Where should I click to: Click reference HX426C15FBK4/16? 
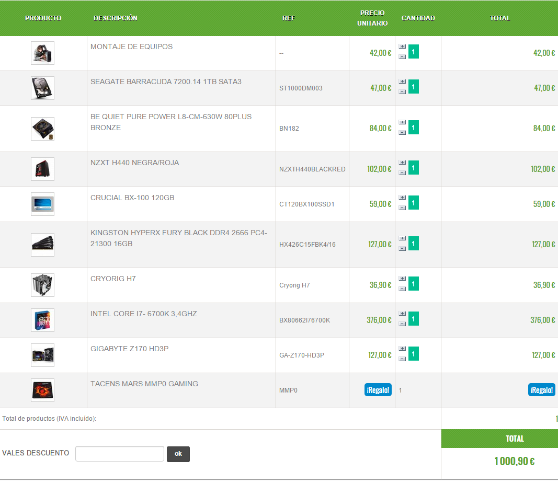308,245
